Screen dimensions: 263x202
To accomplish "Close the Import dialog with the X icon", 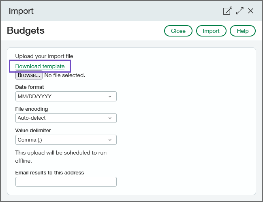I will [251, 11].
